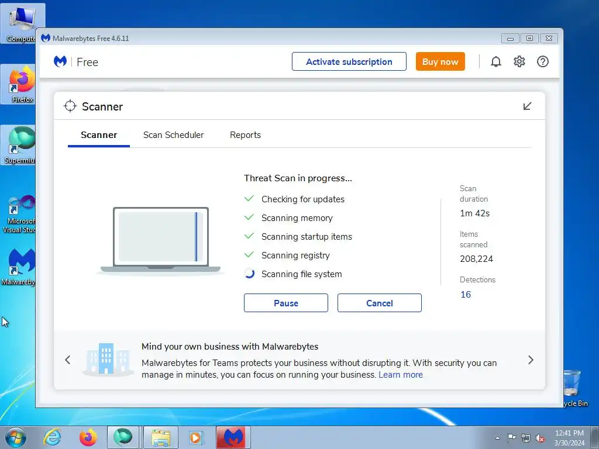Screen dimensions: 599x449
Task: Click 'Mind your own business with Malwarebytes' heading
Action: tap(230, 346)
